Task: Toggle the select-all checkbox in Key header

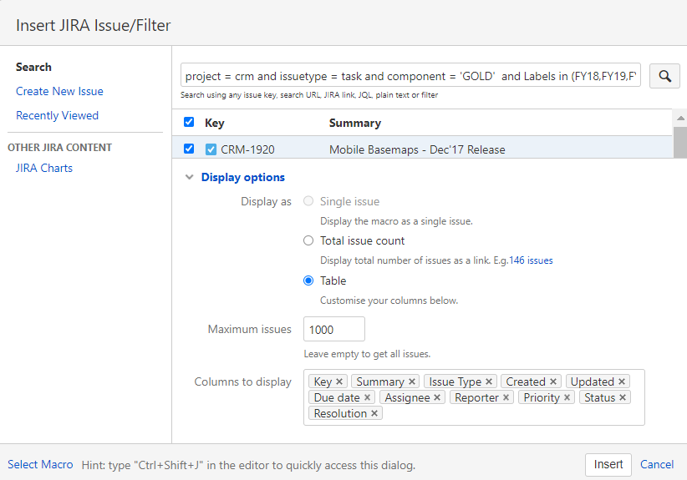Action: [189, 122]
